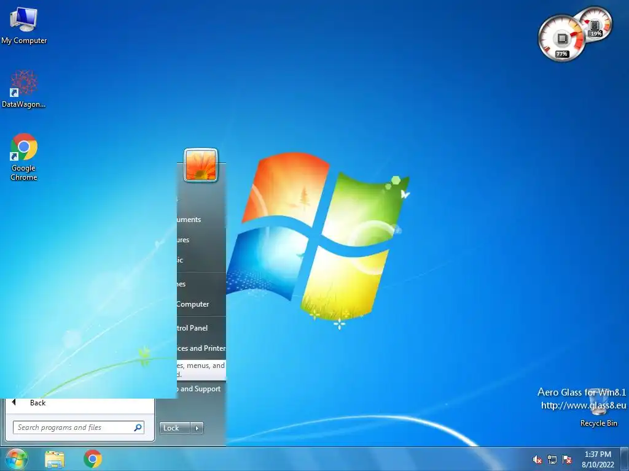Expand the Lock button options arrow

point(197,427)
